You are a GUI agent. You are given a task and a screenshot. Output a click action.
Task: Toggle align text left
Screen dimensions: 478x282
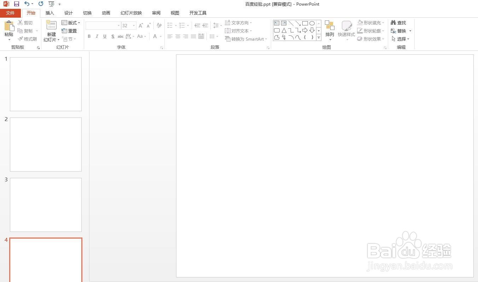click(x=170, y=36)
